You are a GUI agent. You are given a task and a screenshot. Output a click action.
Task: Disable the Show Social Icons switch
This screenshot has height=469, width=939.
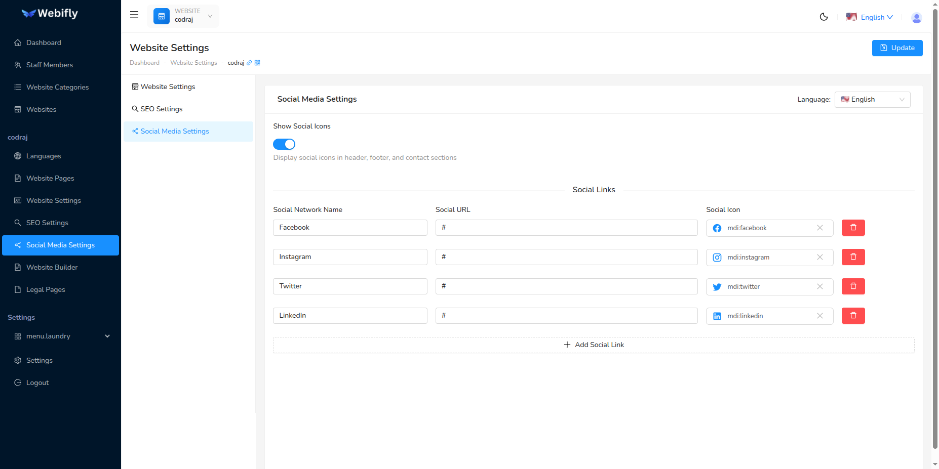click(284, 144)
